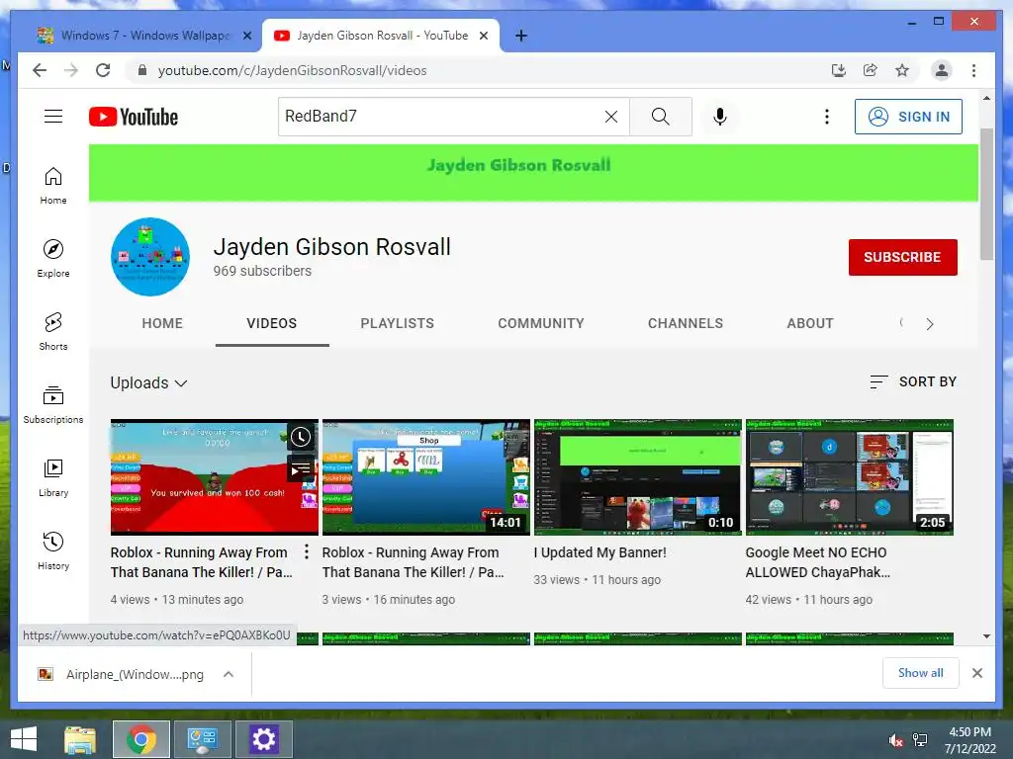Open a new Chrome tab
The image size is (1013, 759).
521,37
